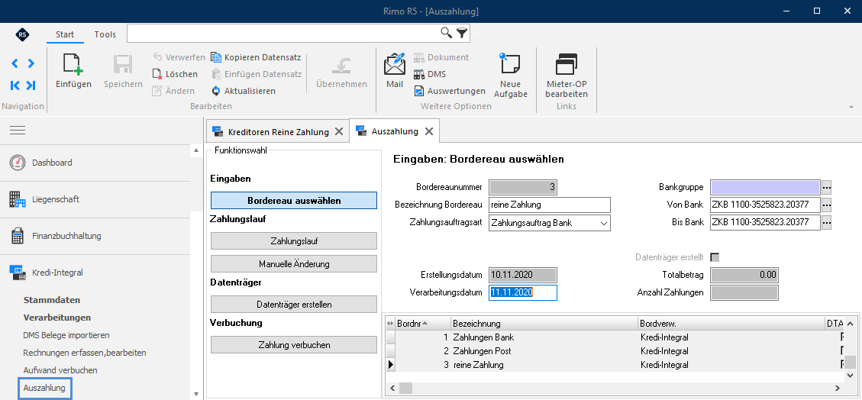The height and width of the screenshot is (400, 862).
Task: Open Rechnungen erfassen,bearbeiten
Action: pos(85,353)
